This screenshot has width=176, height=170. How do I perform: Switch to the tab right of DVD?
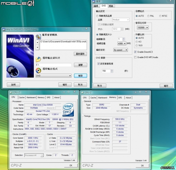click(x=111, y=6)
